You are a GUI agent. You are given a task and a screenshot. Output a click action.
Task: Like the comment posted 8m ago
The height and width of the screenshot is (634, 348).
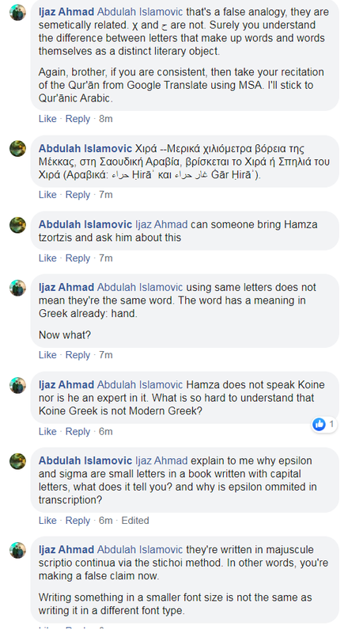pos(47,119)
